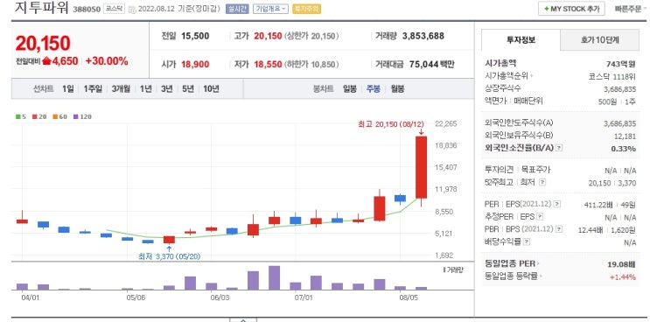Select the 3개월 line chart period

click(121, 88)
